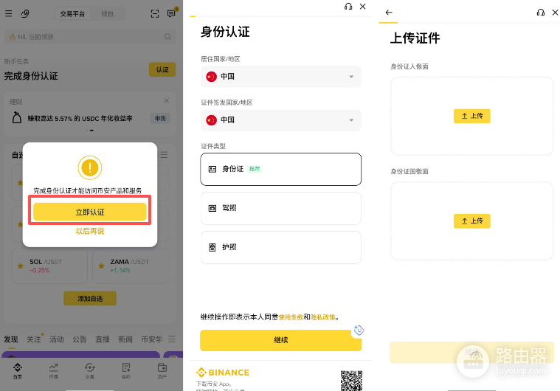
Task: Open the 直播 tab
Action: click(x=103, y=339)
